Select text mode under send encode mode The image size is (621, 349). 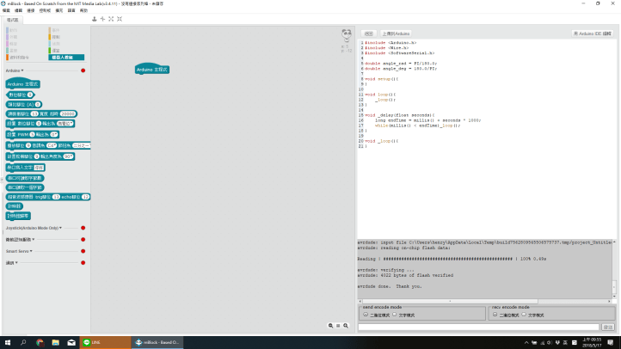click(x=395, y=315)
